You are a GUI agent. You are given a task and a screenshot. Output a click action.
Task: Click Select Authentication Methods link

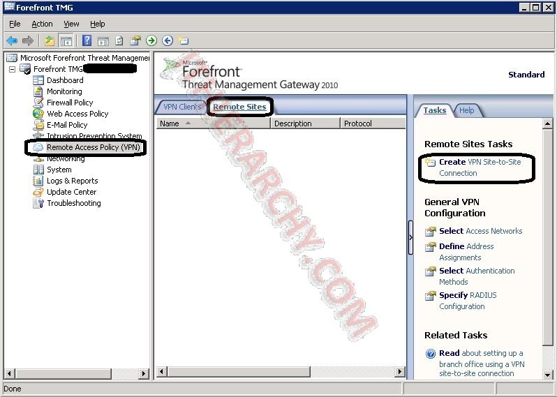(x=477, y=276)
